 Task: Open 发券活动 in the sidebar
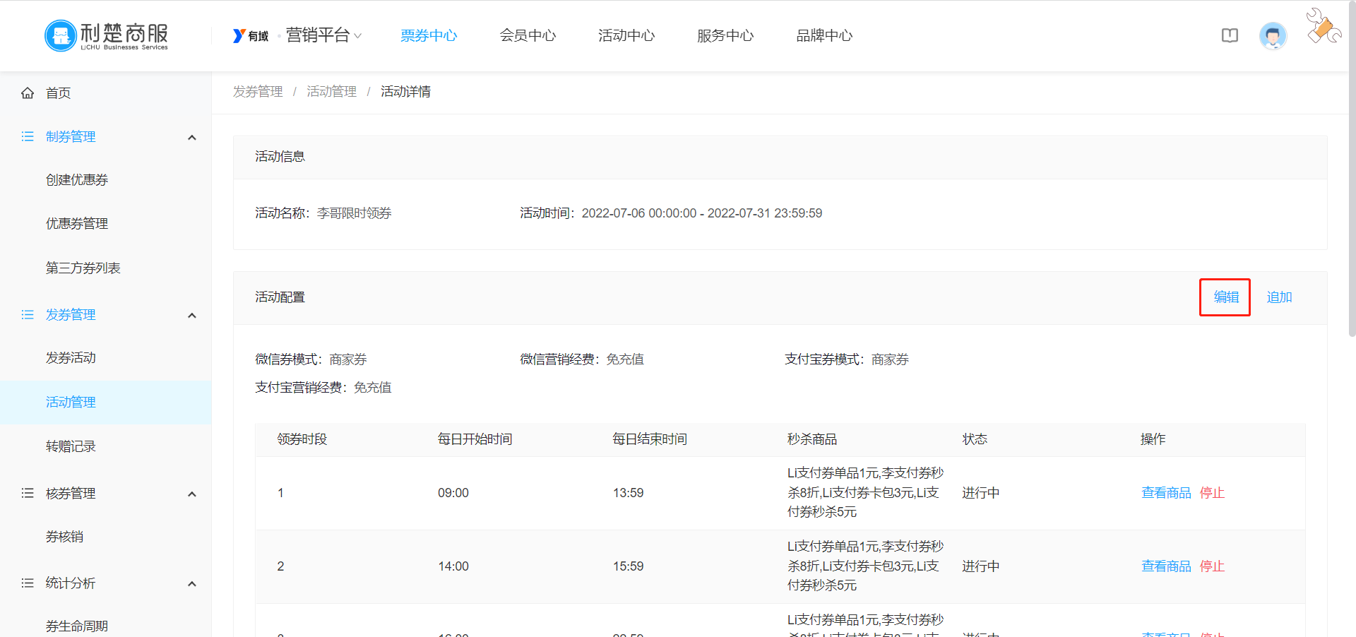(x=71, y=358)
